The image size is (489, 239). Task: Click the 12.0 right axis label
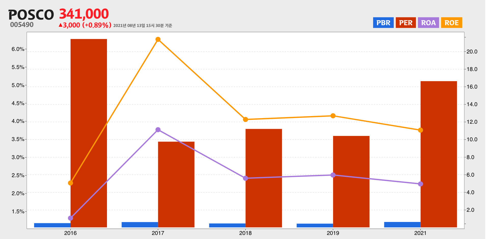point(472,122)
